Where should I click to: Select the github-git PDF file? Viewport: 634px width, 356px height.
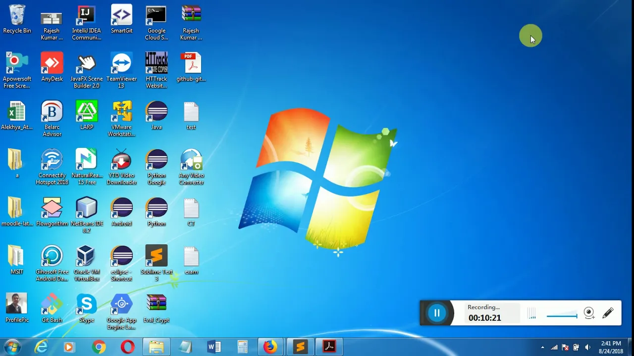[191, 68]
